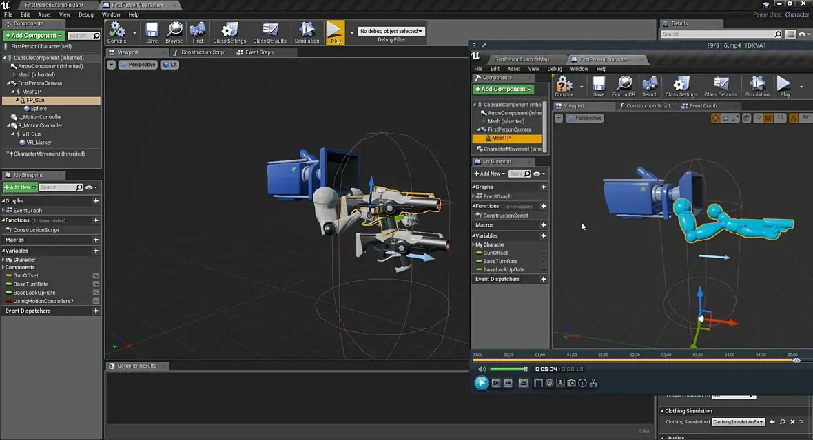Viewport: 813px width, 440px height.
Task: Click the video player's orange seek bar
Action: [634, 360]
